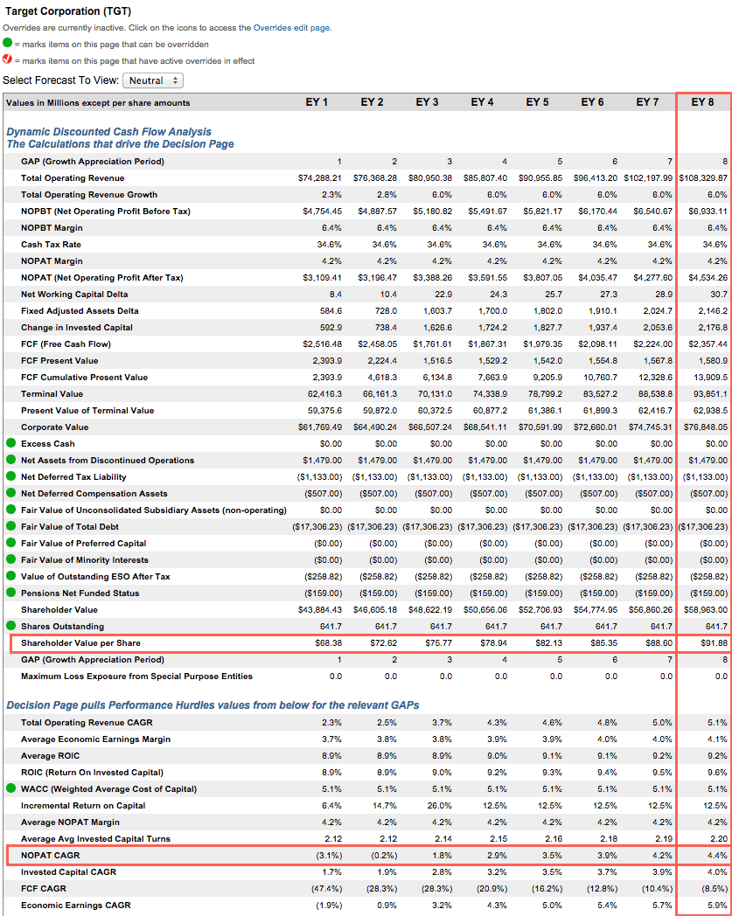
Task: Click the red checkmark active overrides legend icon
Action: pyautogui.click(x=8, y=59)
